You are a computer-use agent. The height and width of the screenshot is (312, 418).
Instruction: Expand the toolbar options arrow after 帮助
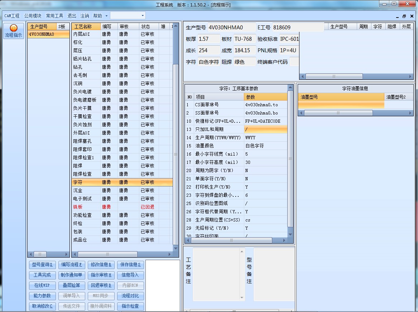point(106,16)
